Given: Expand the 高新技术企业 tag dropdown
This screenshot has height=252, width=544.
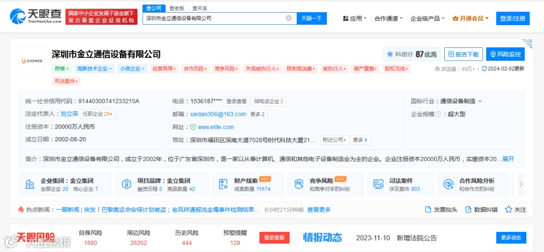Looking at the screenshot, I should pos(94,69).
